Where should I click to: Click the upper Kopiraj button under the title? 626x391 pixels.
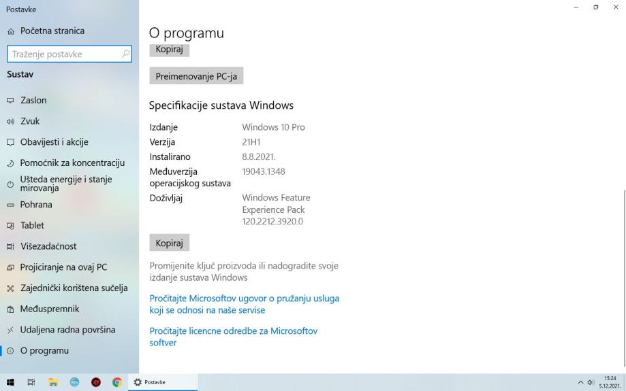170,50
